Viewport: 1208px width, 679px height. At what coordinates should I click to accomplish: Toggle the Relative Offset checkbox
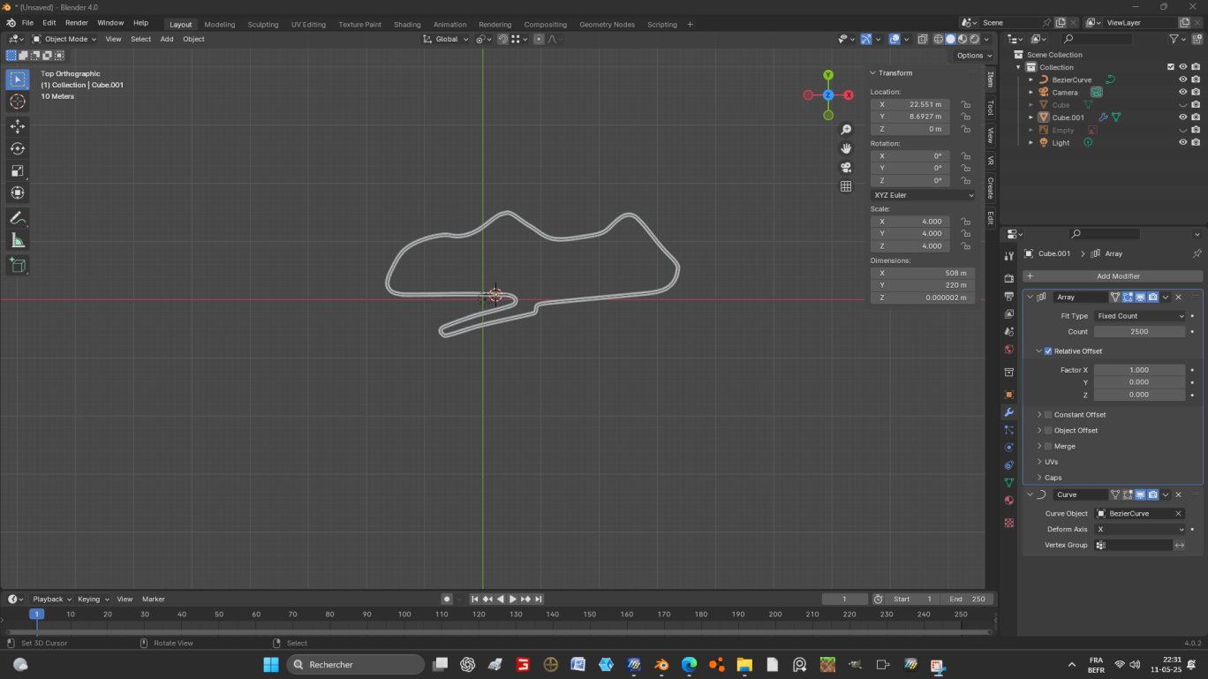(1048, 351)
